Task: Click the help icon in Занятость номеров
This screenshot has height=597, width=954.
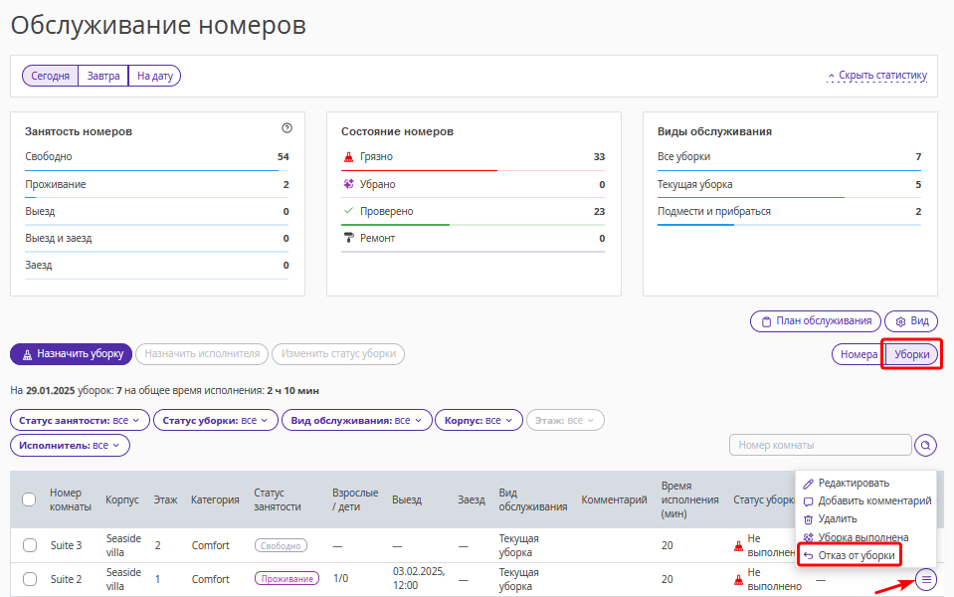Action: [287, 128]
